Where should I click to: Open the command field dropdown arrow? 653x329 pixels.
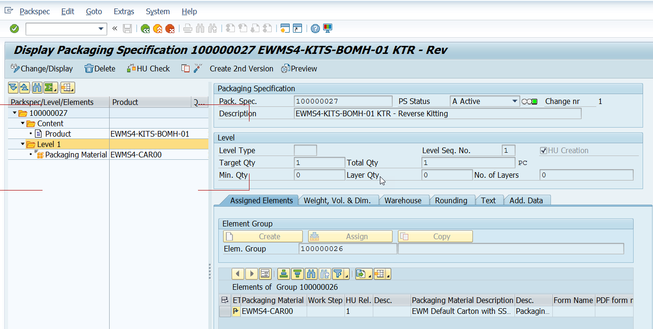[x=101, y=29]
